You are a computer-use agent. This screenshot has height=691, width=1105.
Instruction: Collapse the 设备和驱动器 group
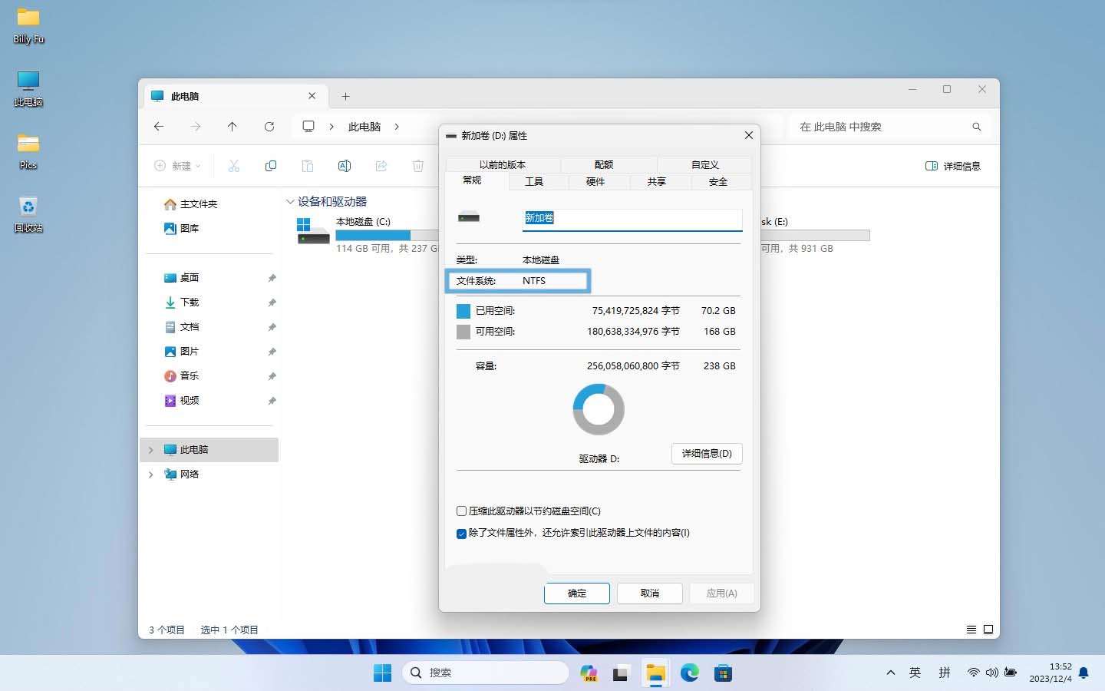point(290,202)
